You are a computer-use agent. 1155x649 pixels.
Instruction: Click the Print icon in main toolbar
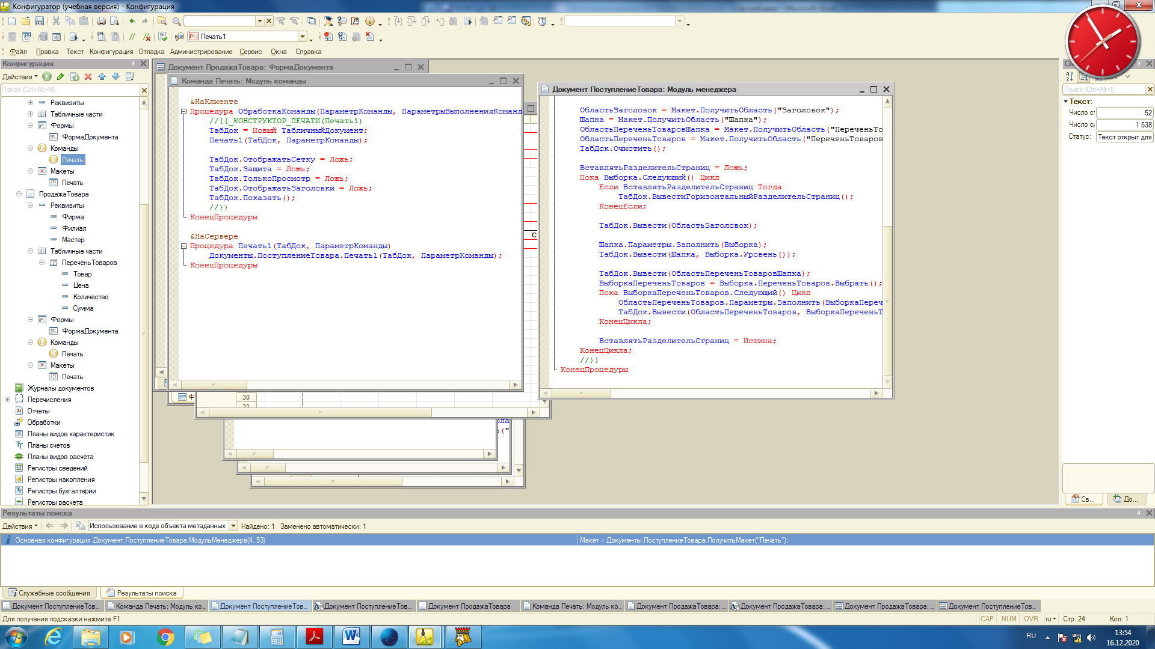[101, 21]
